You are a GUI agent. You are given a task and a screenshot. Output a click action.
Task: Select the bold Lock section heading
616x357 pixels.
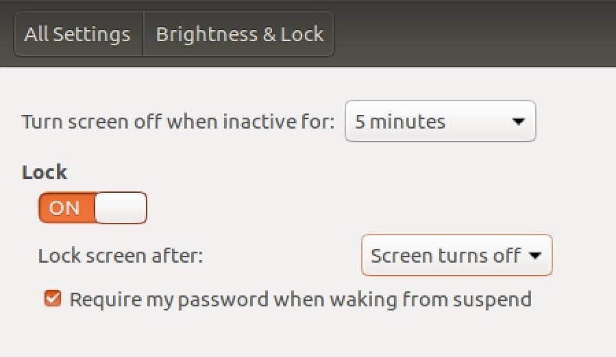click(45, 172)
